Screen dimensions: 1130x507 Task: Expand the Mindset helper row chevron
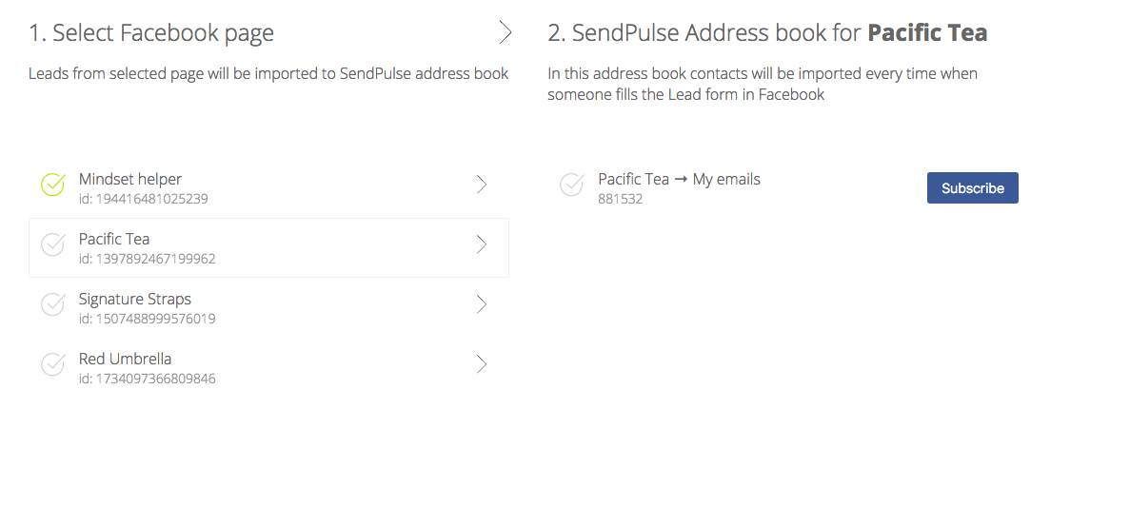point(482,185)
